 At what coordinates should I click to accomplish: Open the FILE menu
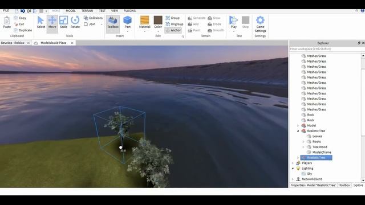[6, 11]
